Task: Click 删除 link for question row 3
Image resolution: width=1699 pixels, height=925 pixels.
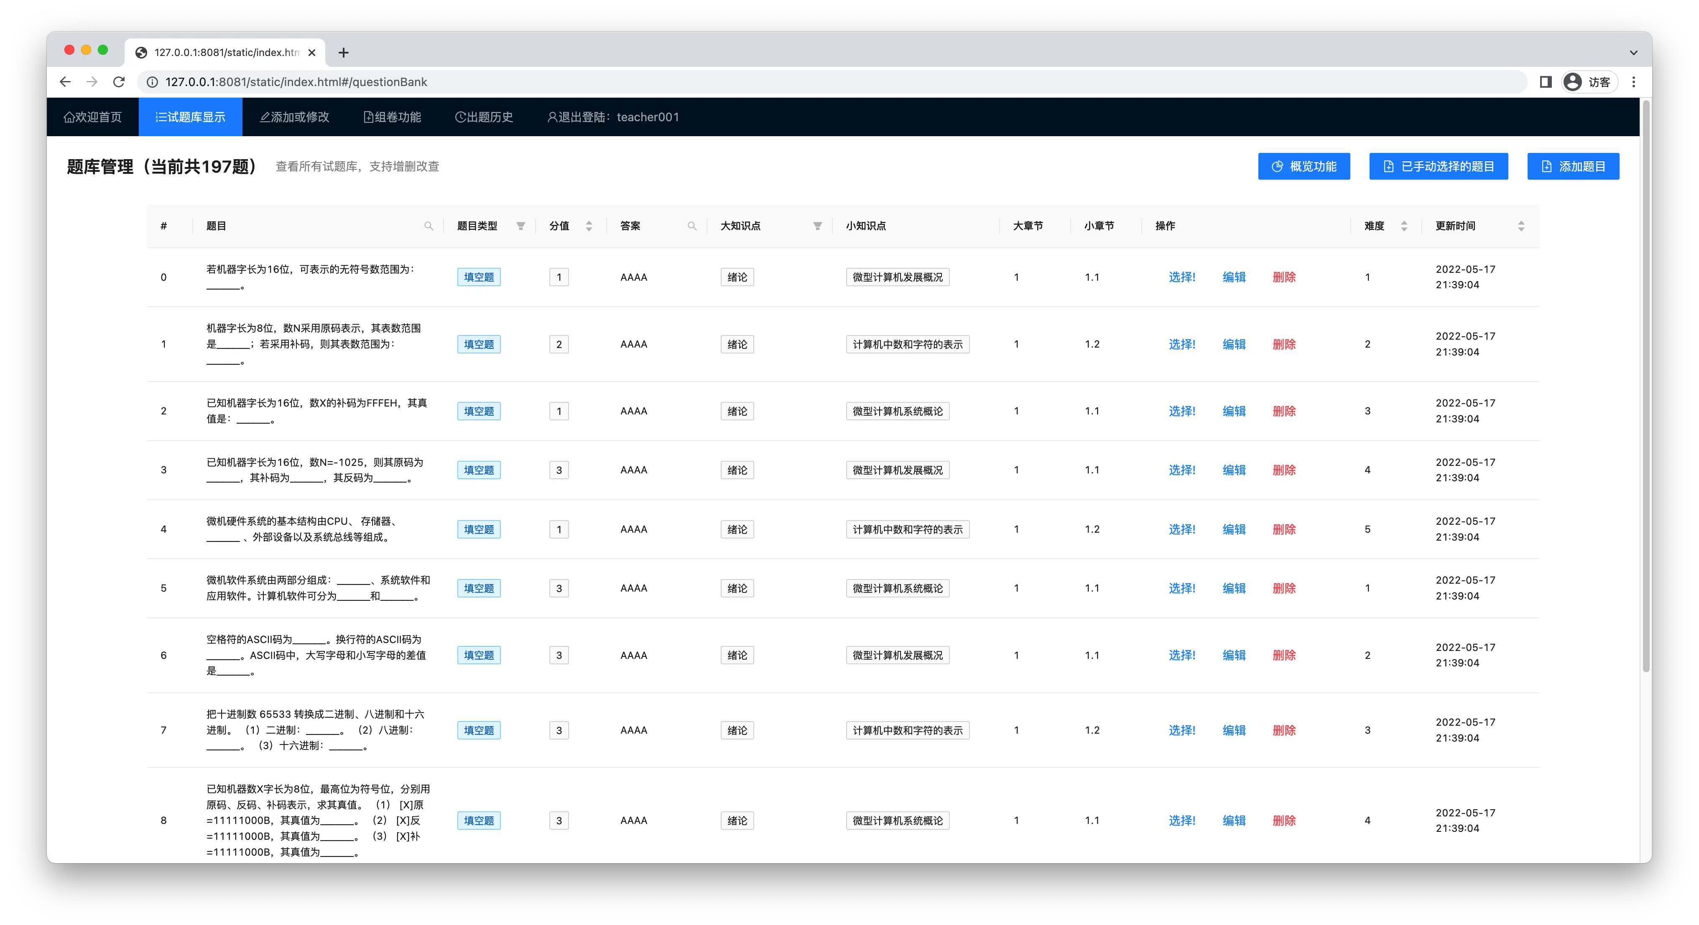Action: click(1283, 470)
